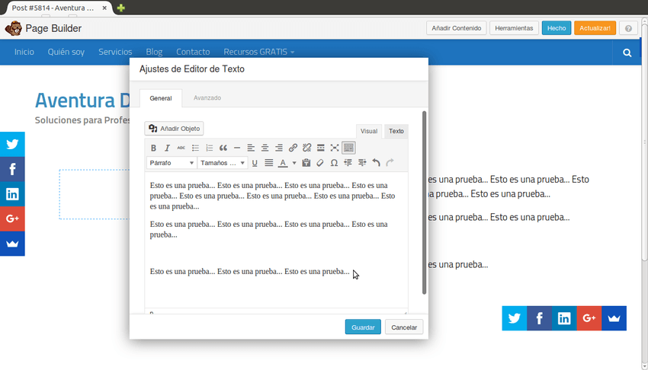Click the Añadir Objeto button

pos(175,129)
